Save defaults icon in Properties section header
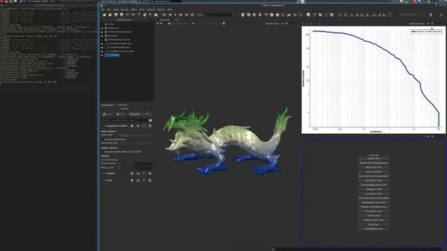 click(x=150, y=125)
